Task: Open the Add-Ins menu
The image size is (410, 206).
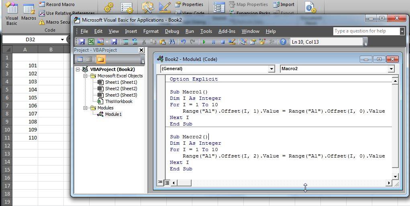Action: [227, 31]
